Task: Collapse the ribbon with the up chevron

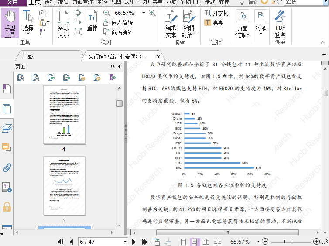Action: pyautogui.click(x=323, y=42)
